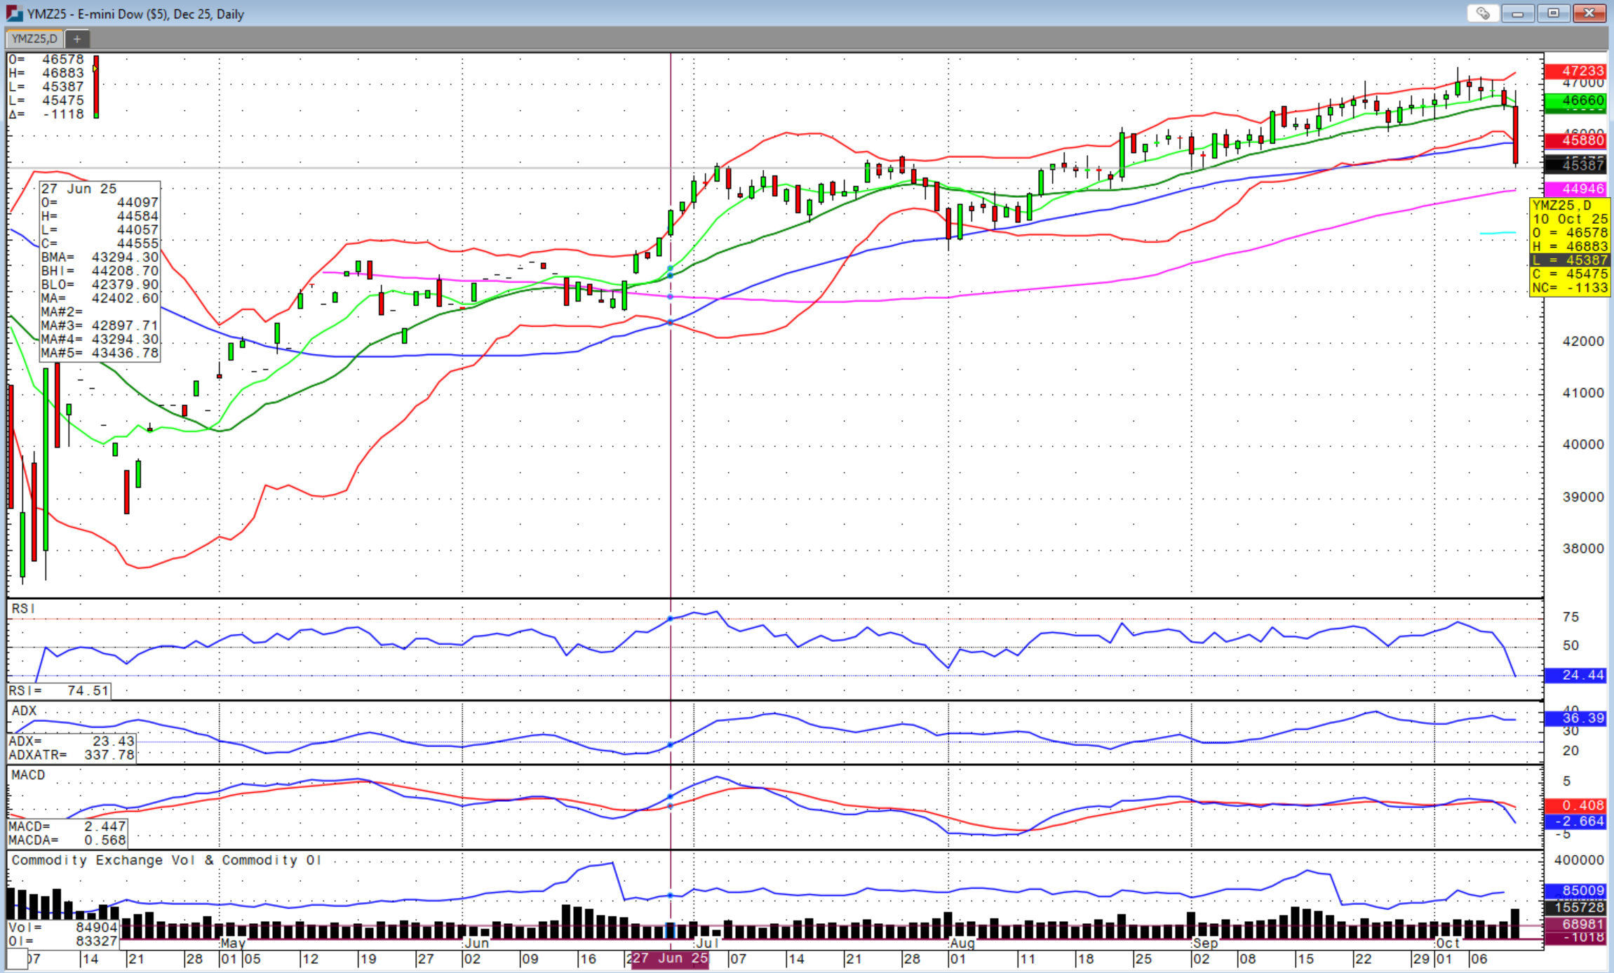Click the MACD study label

[x=28, y=775]
